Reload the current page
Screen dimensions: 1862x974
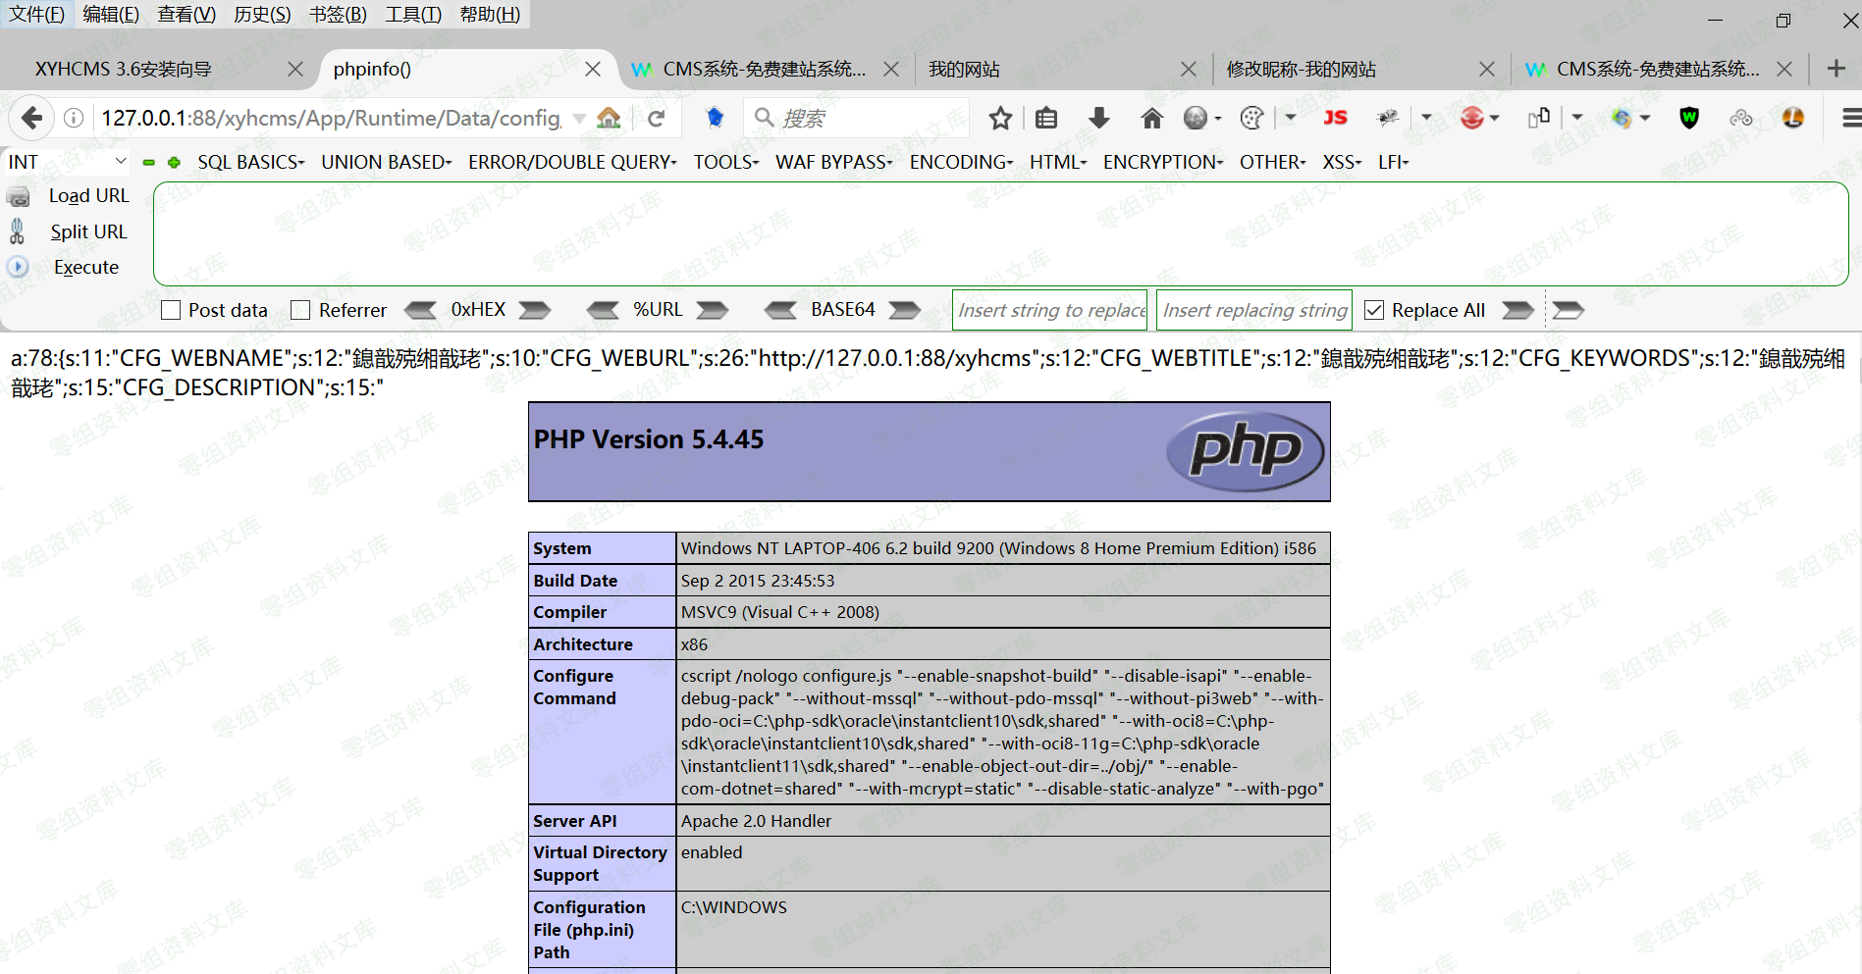(657, 119)
